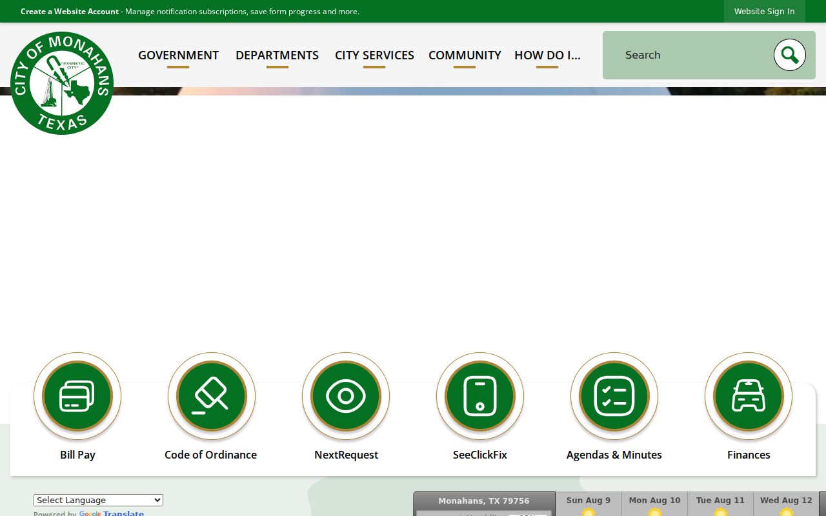Expand the Select Language dropdown
The image size is (826, 516).
tap(98, 500)
